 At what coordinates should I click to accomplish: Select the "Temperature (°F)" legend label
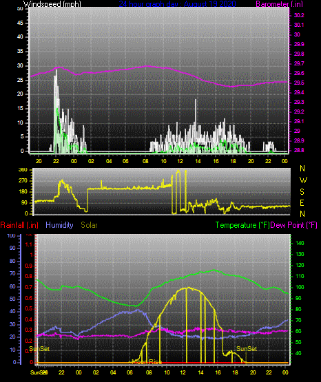tap(242, 225)
